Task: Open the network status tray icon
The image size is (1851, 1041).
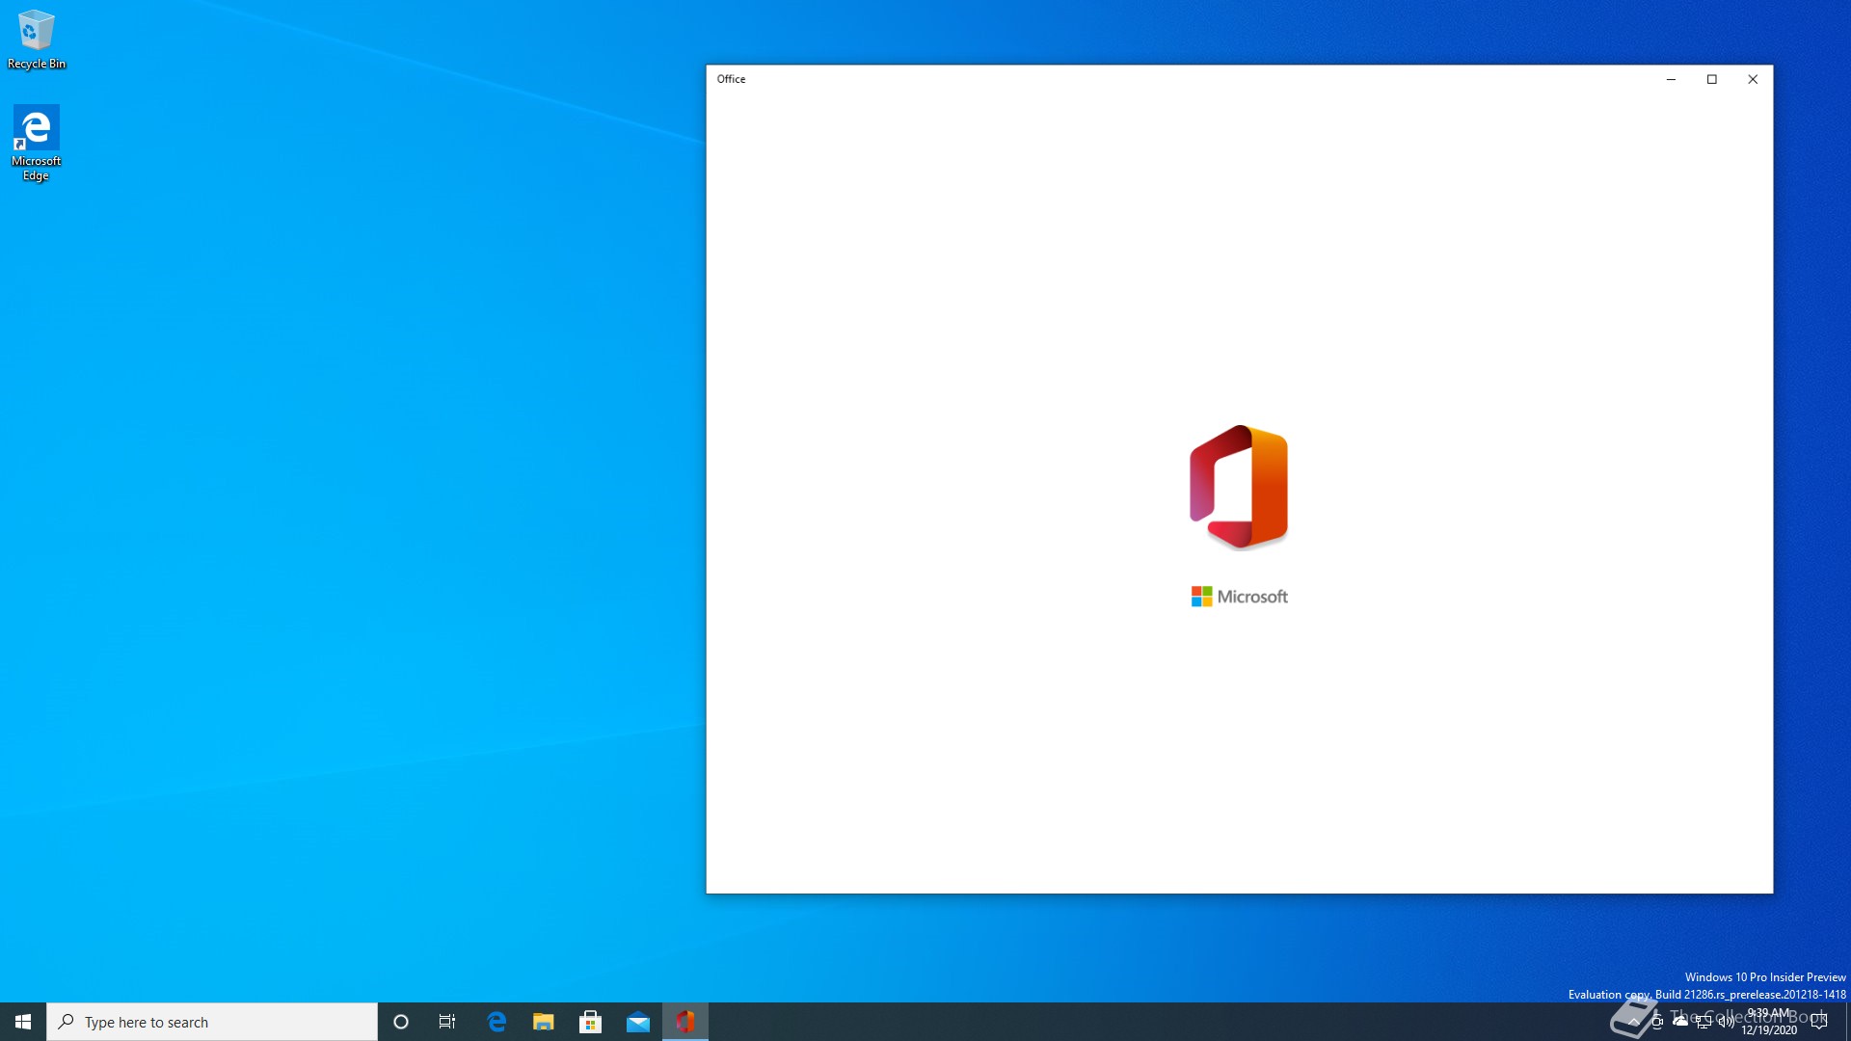Action: (1703, 1022)
